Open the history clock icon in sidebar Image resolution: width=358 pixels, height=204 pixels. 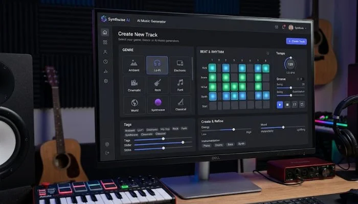pos(105,62)
